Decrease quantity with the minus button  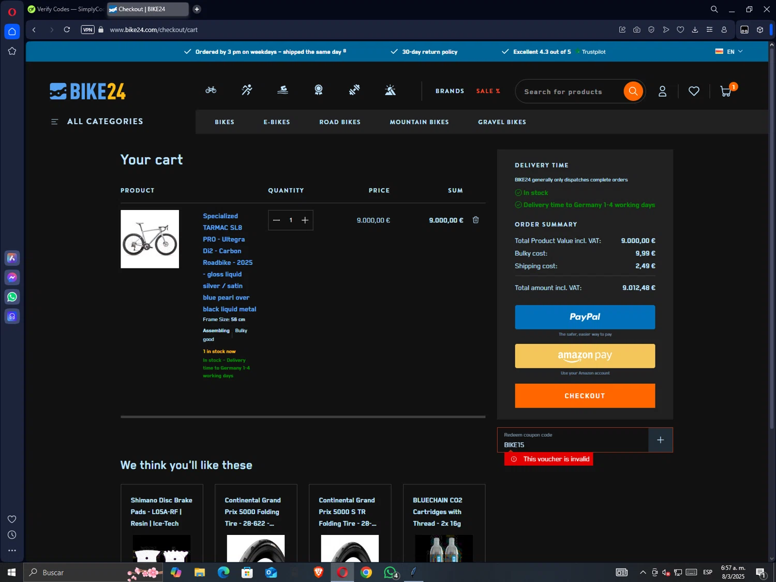click(276, 220)
